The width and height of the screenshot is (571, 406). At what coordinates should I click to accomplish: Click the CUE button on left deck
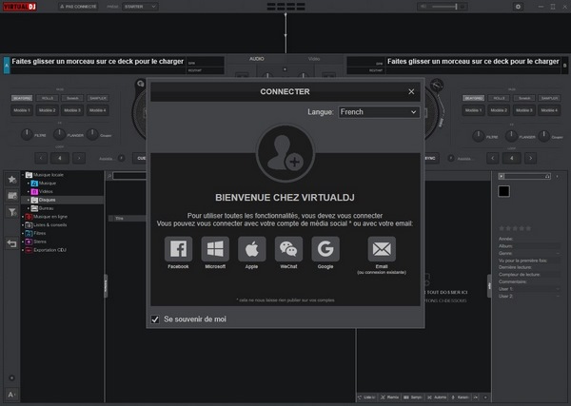140,158
